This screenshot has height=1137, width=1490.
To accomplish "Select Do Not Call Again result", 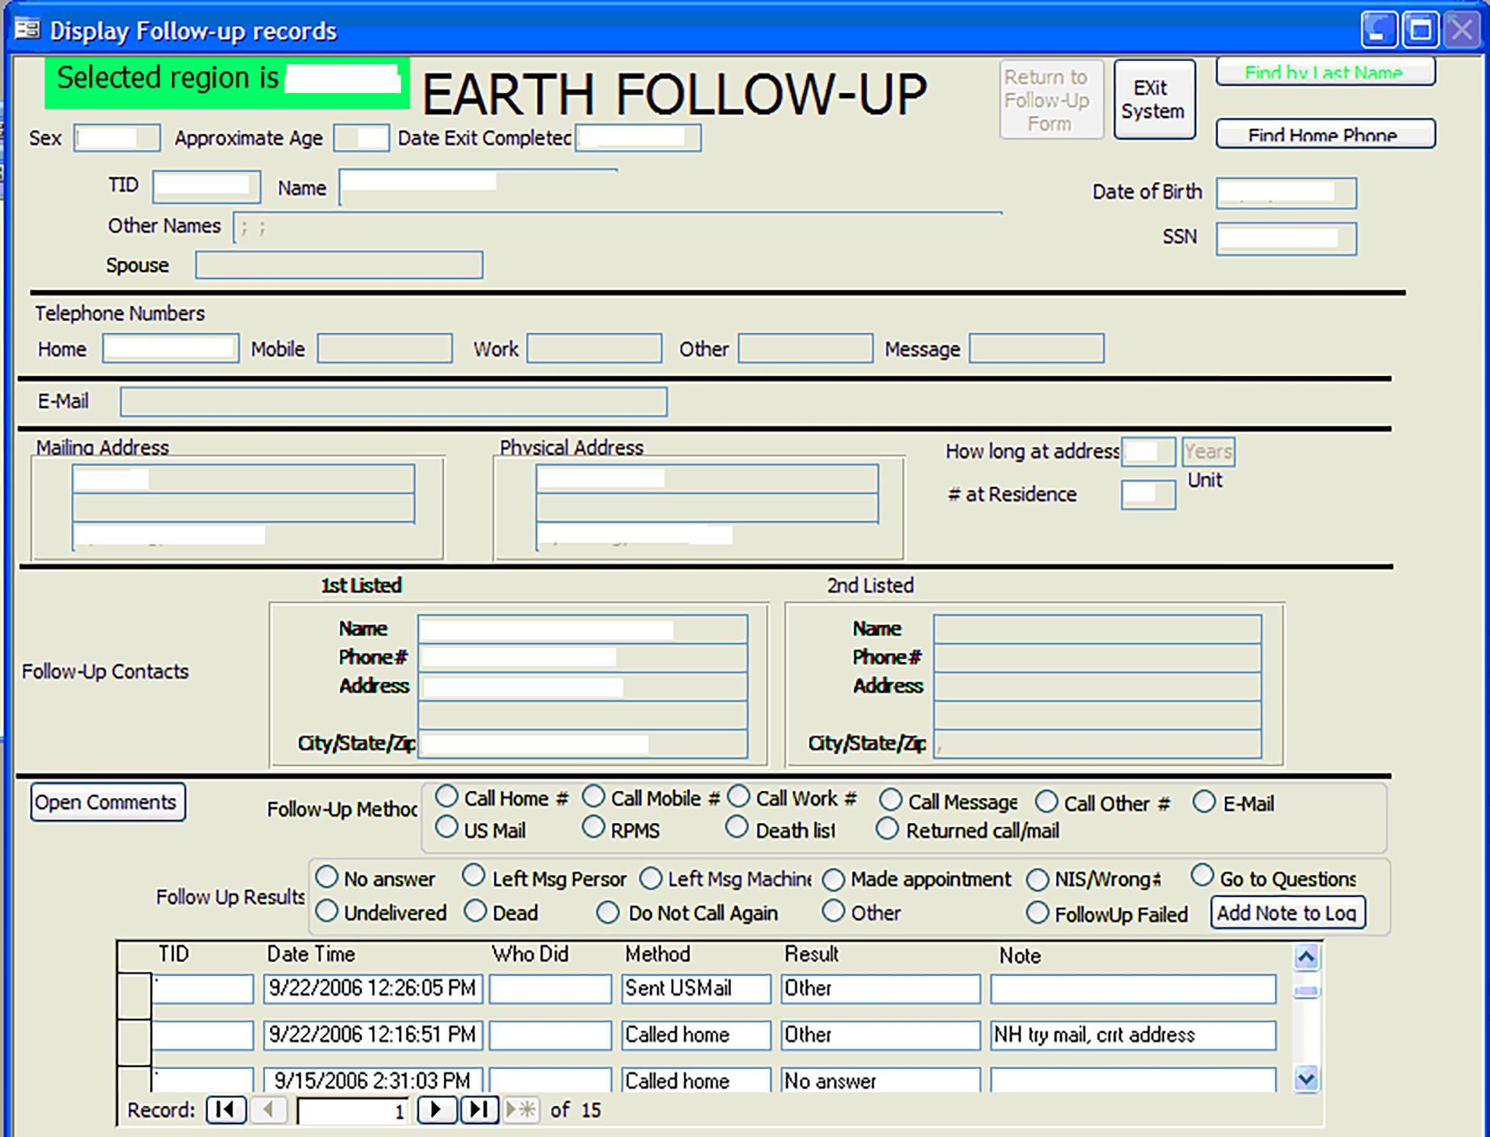I will (x=608, y=912).
